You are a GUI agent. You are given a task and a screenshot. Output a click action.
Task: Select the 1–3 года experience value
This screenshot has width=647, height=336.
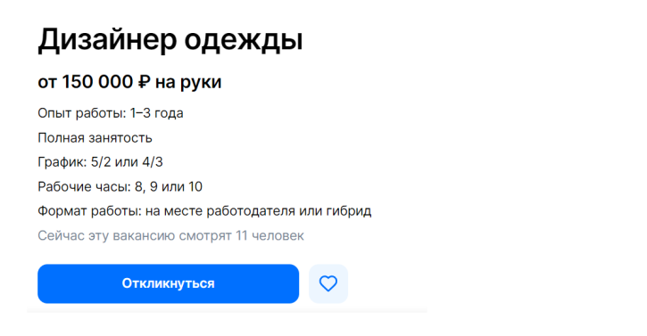pyautogui.click(x=156, y=113)
